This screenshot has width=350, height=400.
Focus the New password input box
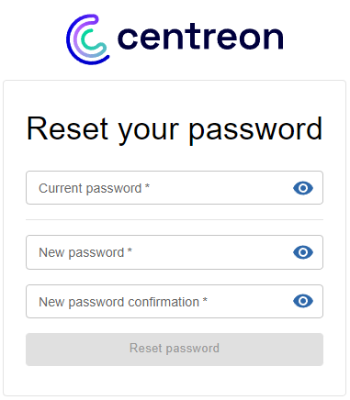click(175, 252)
